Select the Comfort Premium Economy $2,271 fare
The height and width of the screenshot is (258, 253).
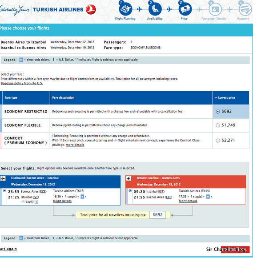217,141
